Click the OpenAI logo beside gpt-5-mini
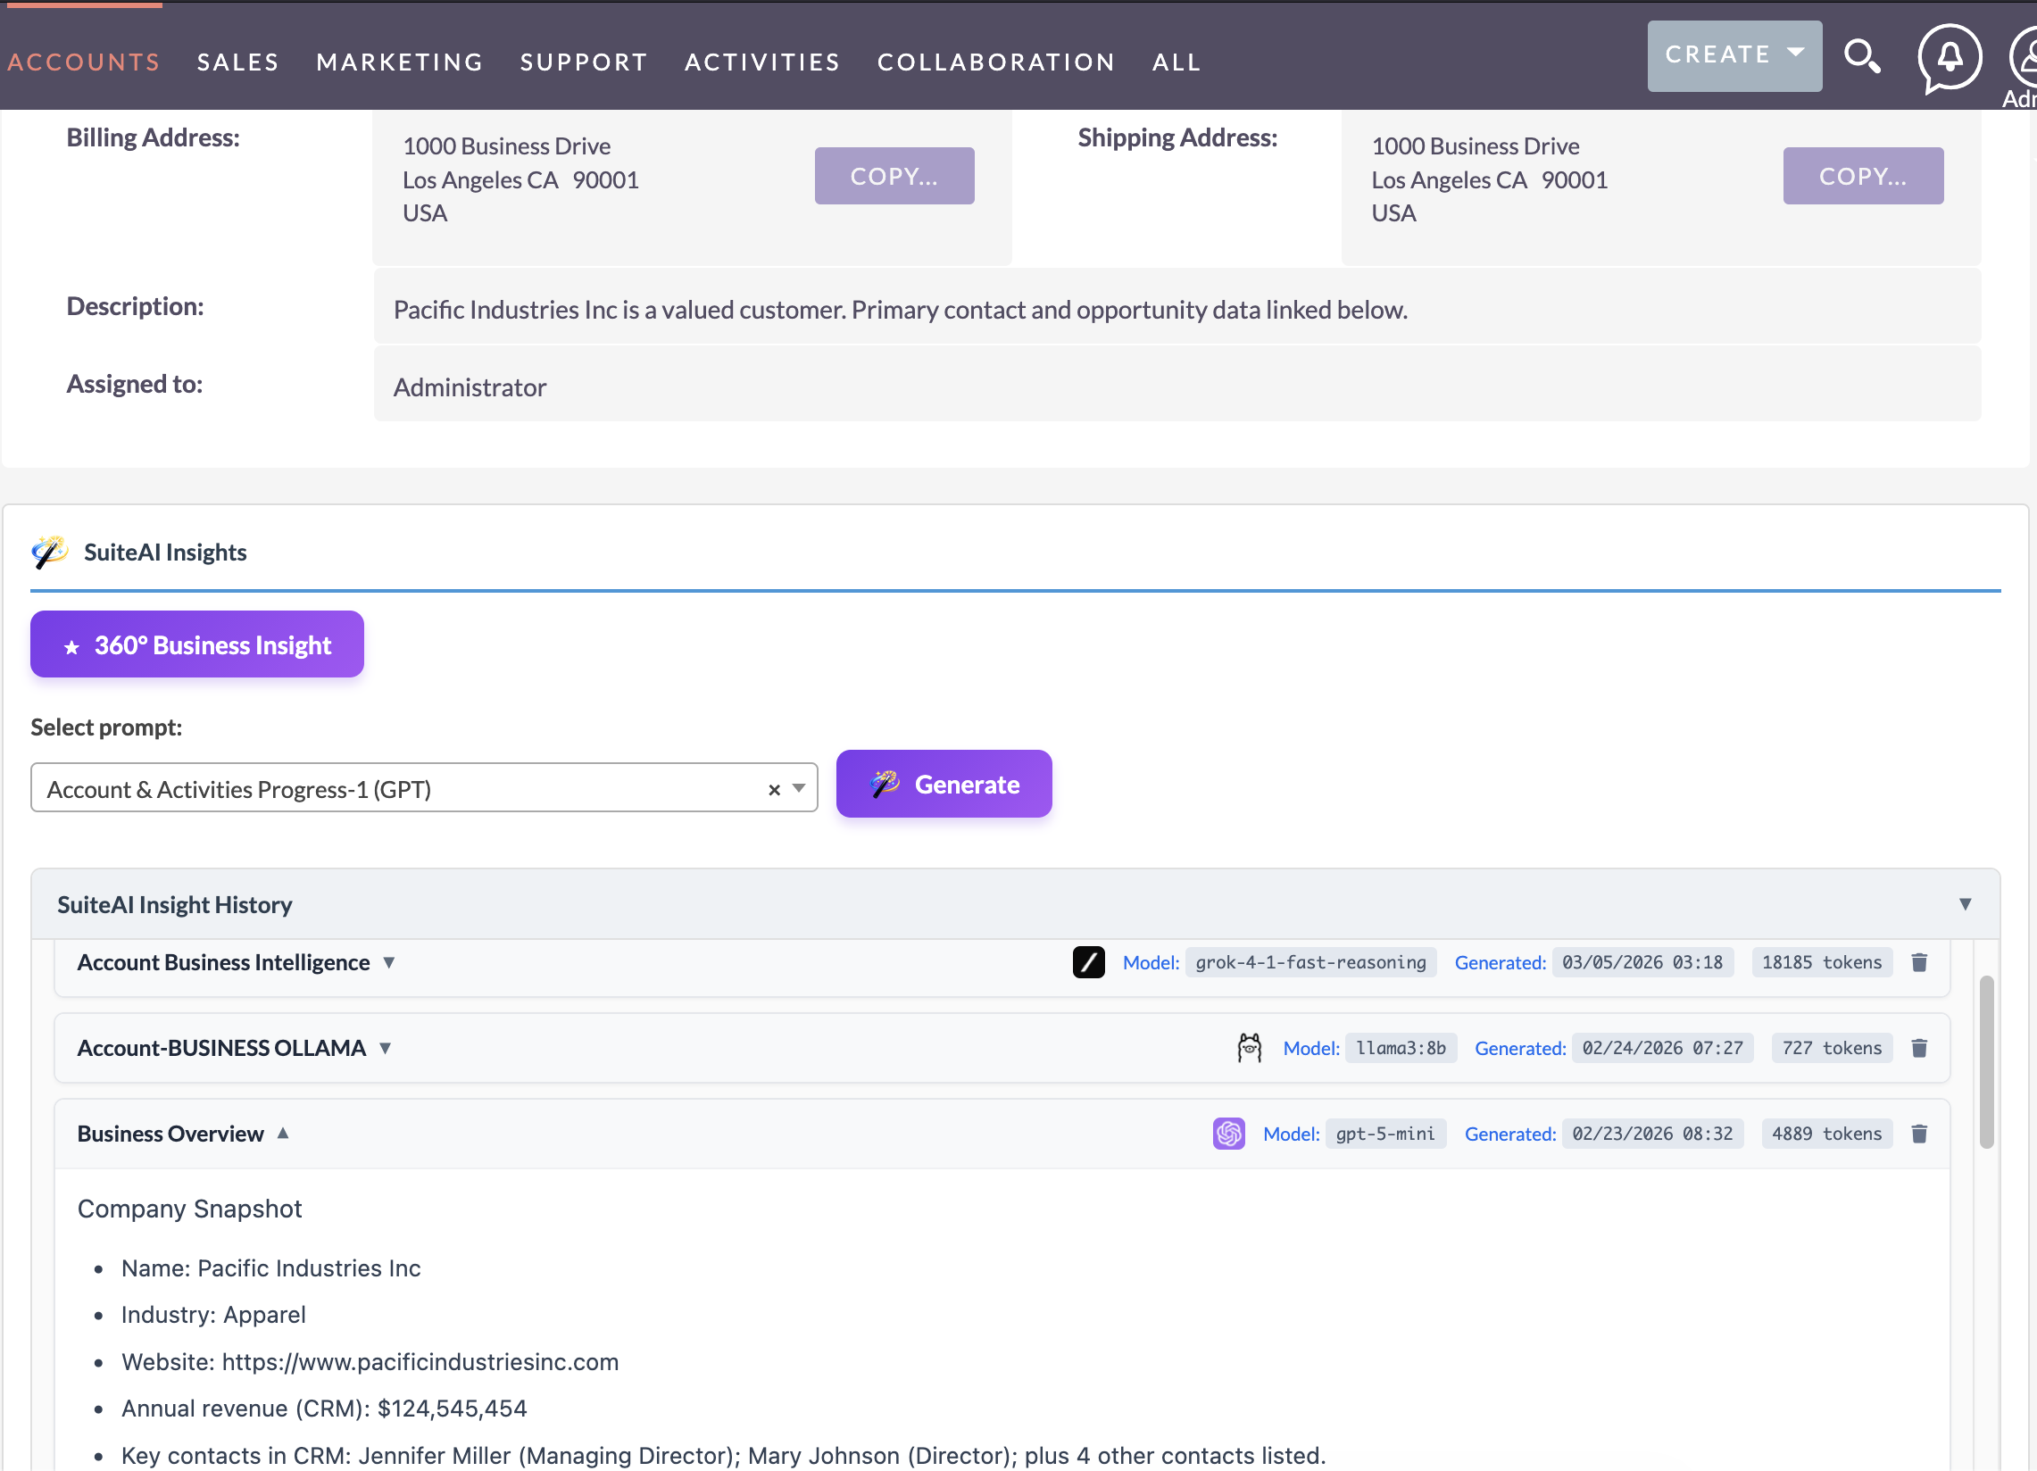 pos(1227,1134)
